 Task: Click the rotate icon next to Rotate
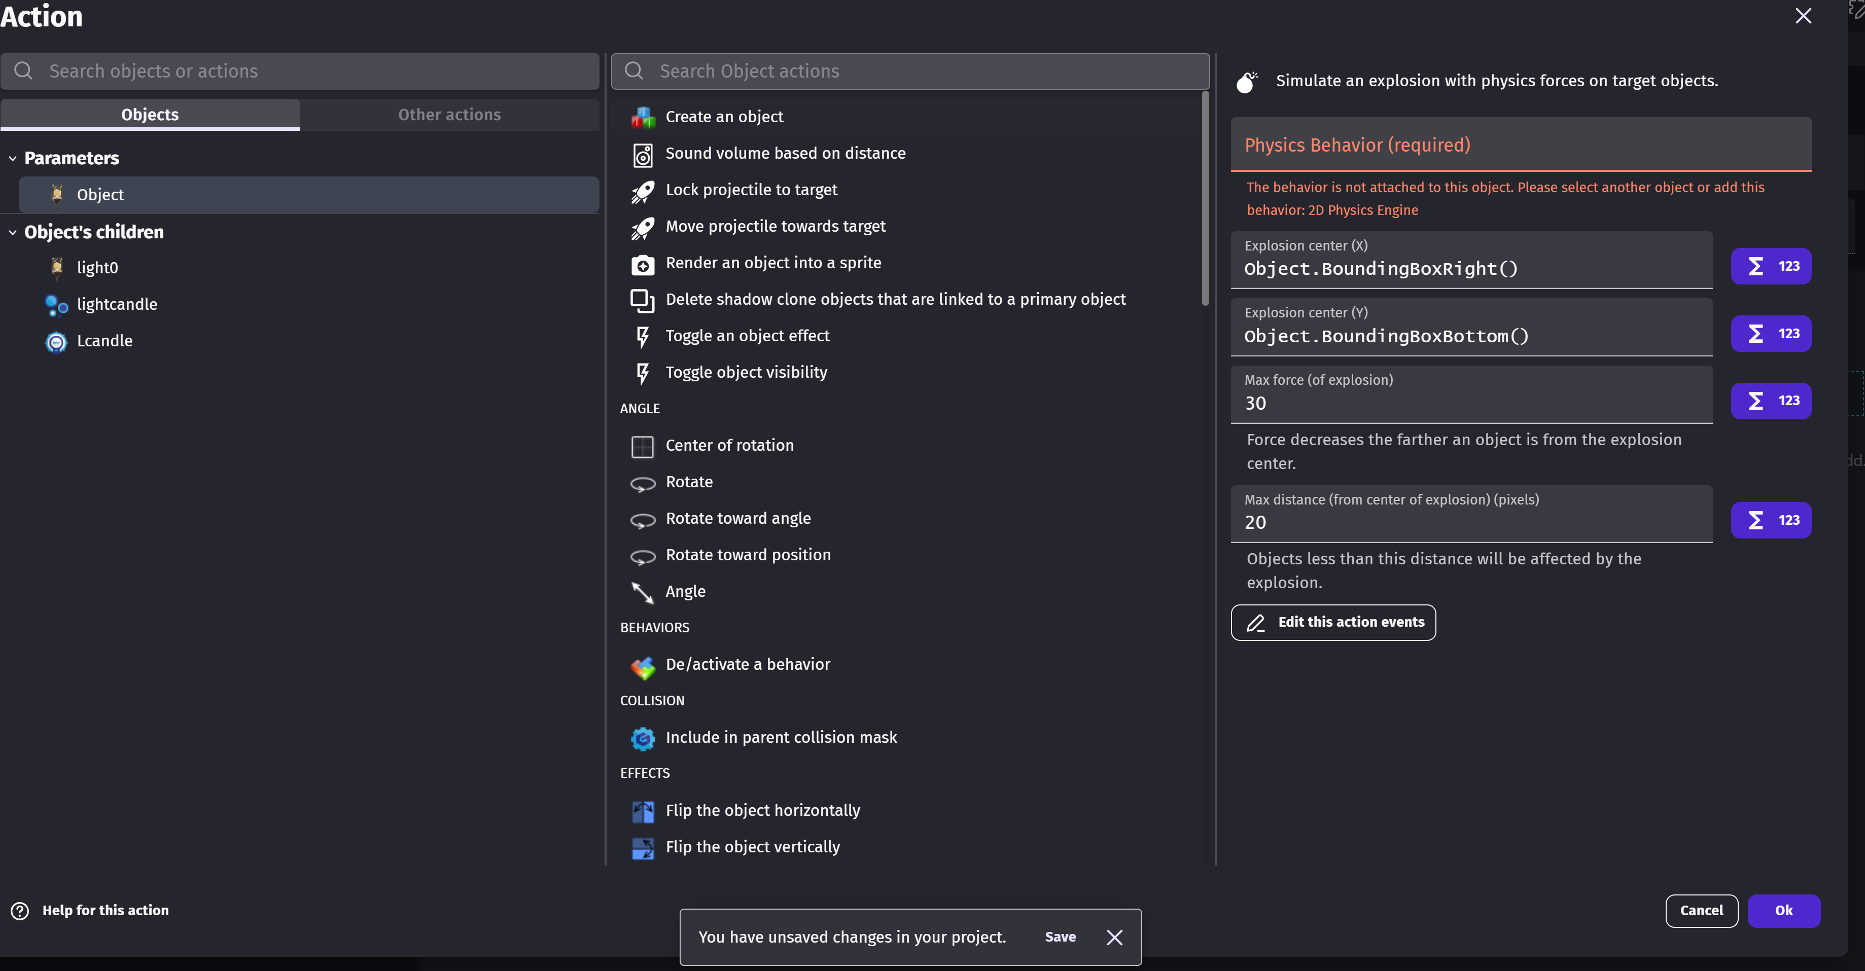click(x=642, y=483)
